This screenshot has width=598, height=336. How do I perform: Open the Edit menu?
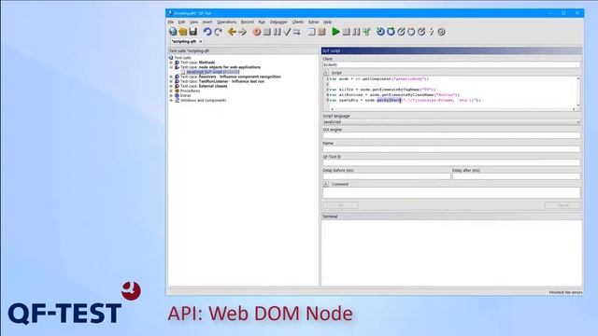coord(181,22)
